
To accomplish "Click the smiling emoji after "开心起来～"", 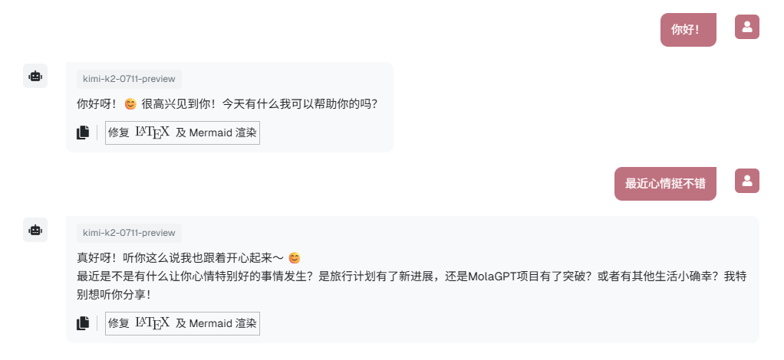I will [295, 258].
